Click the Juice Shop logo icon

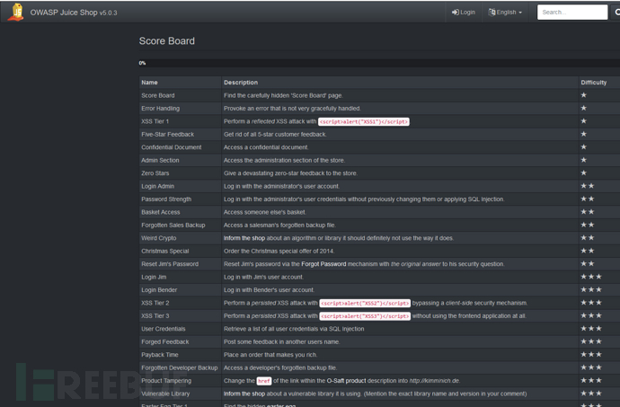point(16,13)
